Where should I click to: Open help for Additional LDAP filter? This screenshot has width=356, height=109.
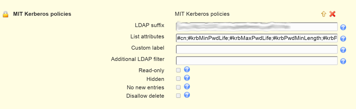point(343,61)
